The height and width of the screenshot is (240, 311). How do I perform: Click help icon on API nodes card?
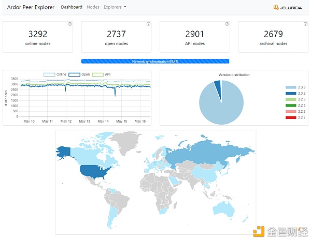click(227, 24)
